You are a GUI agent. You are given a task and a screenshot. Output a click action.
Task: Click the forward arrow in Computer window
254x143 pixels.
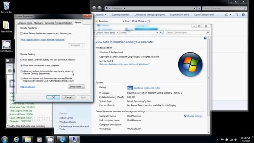point(100,8)
